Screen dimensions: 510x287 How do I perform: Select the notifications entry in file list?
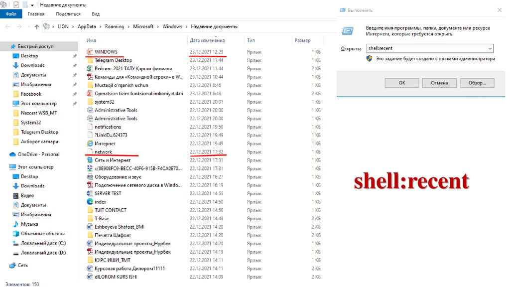point(108,127)
